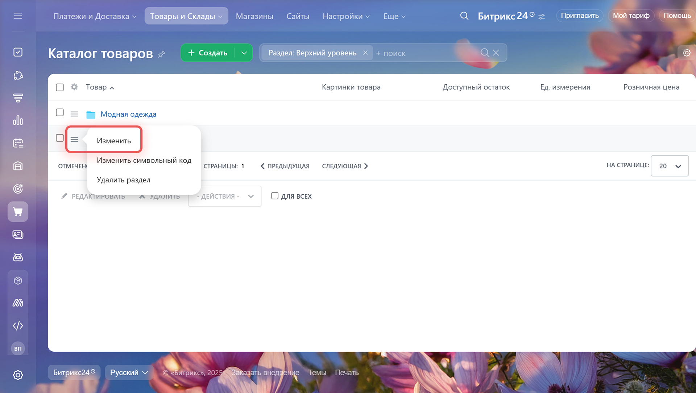
Task: Click the magnifier icon in filter field
Action: click(485, 53)
